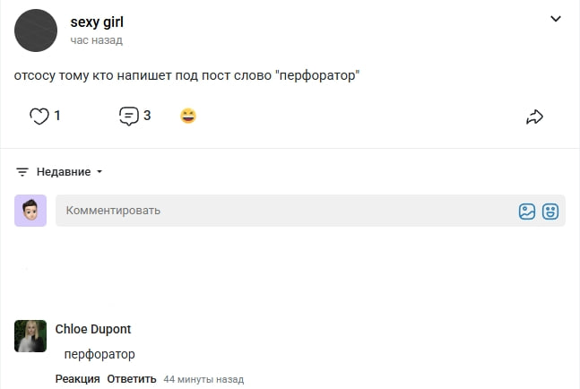The image size is (580, 389).
Task: Click the post author's dark round avatar
Action: [x=36, y=30]
